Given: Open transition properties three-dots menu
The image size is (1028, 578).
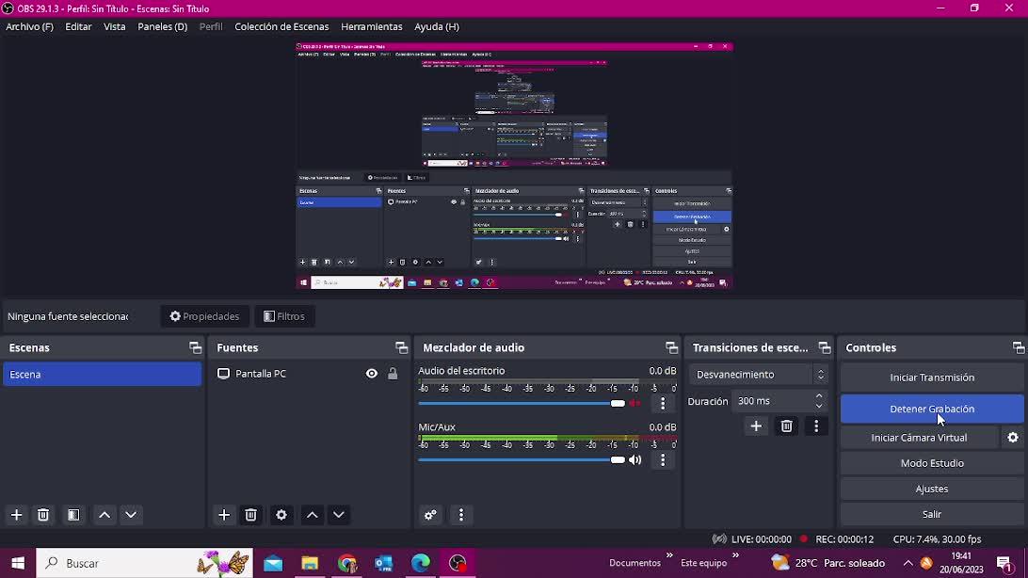Looking at the screenshot, I should (816, 426).
